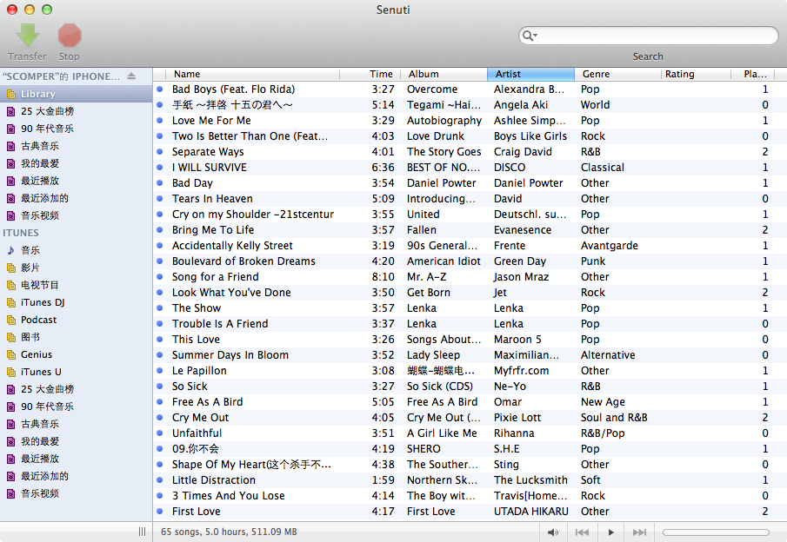This screenshot has height=542, width=787.
Task: Select the song "Separate Ways"
Action: click(208, 152)
